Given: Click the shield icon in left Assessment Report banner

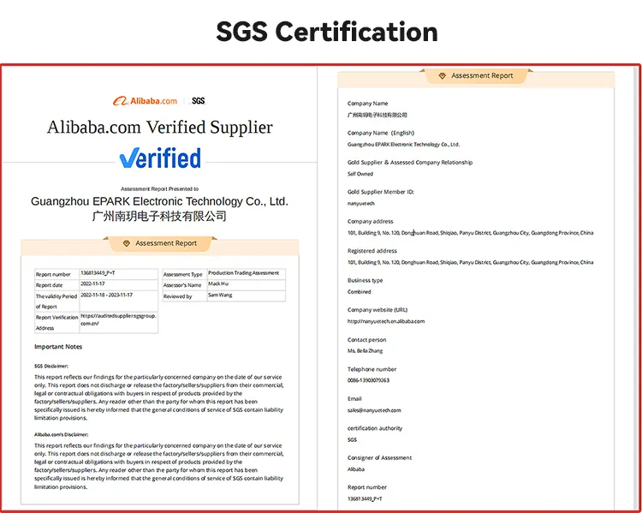Looking at the screenshot, I should (x=127, y=243).
